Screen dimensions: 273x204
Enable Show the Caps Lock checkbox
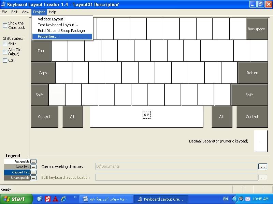click(5, 26)
